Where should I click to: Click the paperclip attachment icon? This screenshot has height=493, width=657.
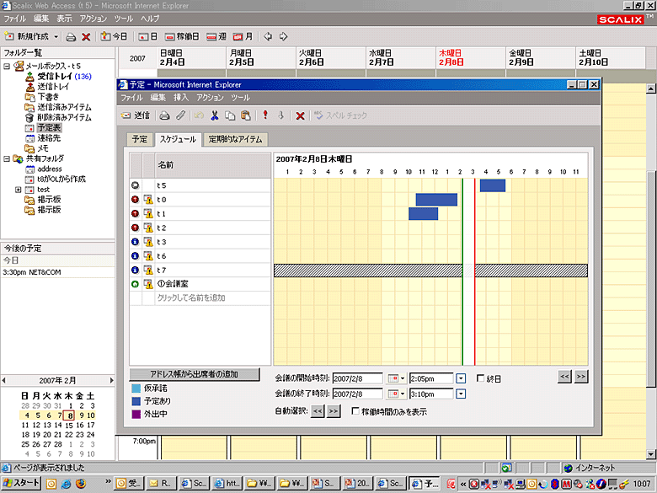(x=180, y=115)
